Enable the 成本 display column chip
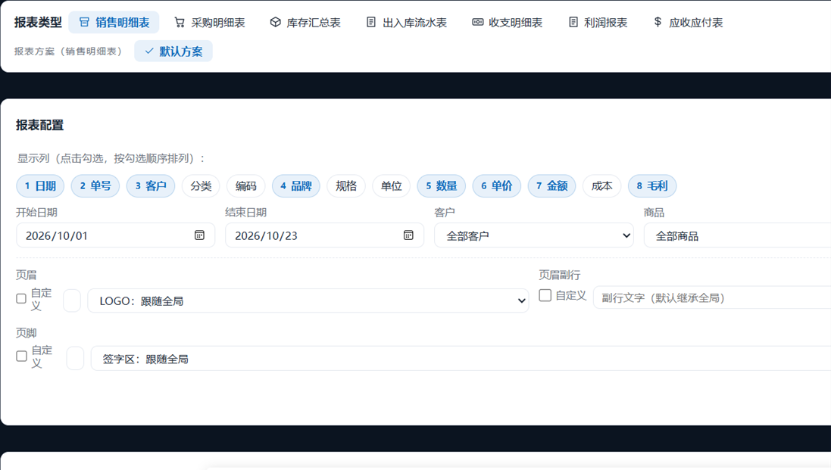 click(602, 185)
